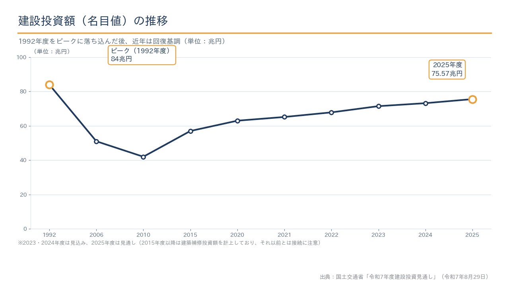Screen dimensions: 509x286
Task: Click the orange 1992 peak data marker
Action: coord(49,85)
